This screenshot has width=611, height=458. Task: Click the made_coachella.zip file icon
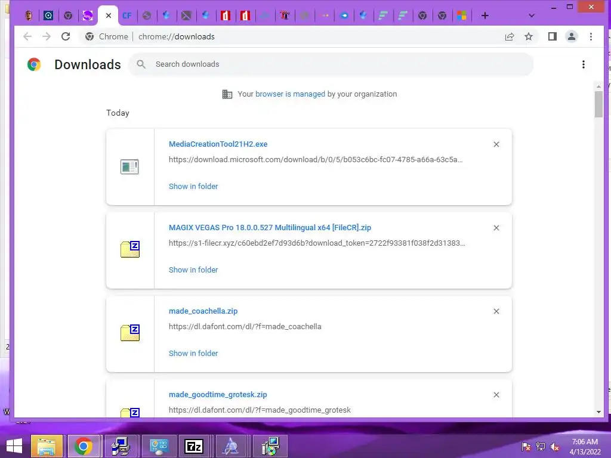129,333
